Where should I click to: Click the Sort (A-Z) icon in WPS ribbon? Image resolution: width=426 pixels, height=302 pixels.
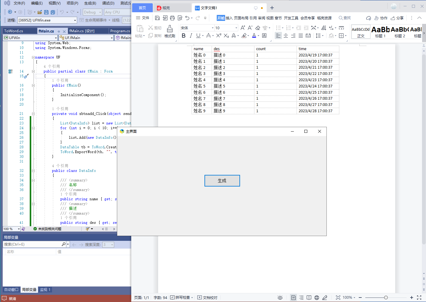click(x=324, y=28)
